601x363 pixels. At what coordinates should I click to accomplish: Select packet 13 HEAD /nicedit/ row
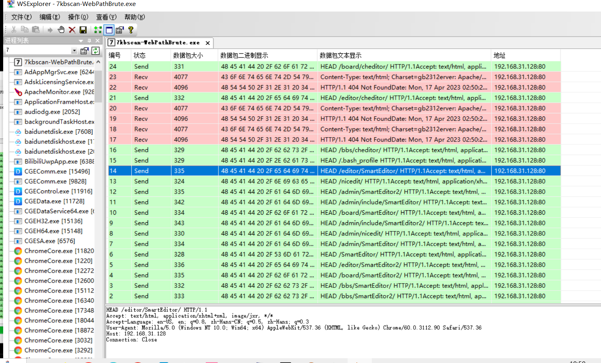(334, 181)
